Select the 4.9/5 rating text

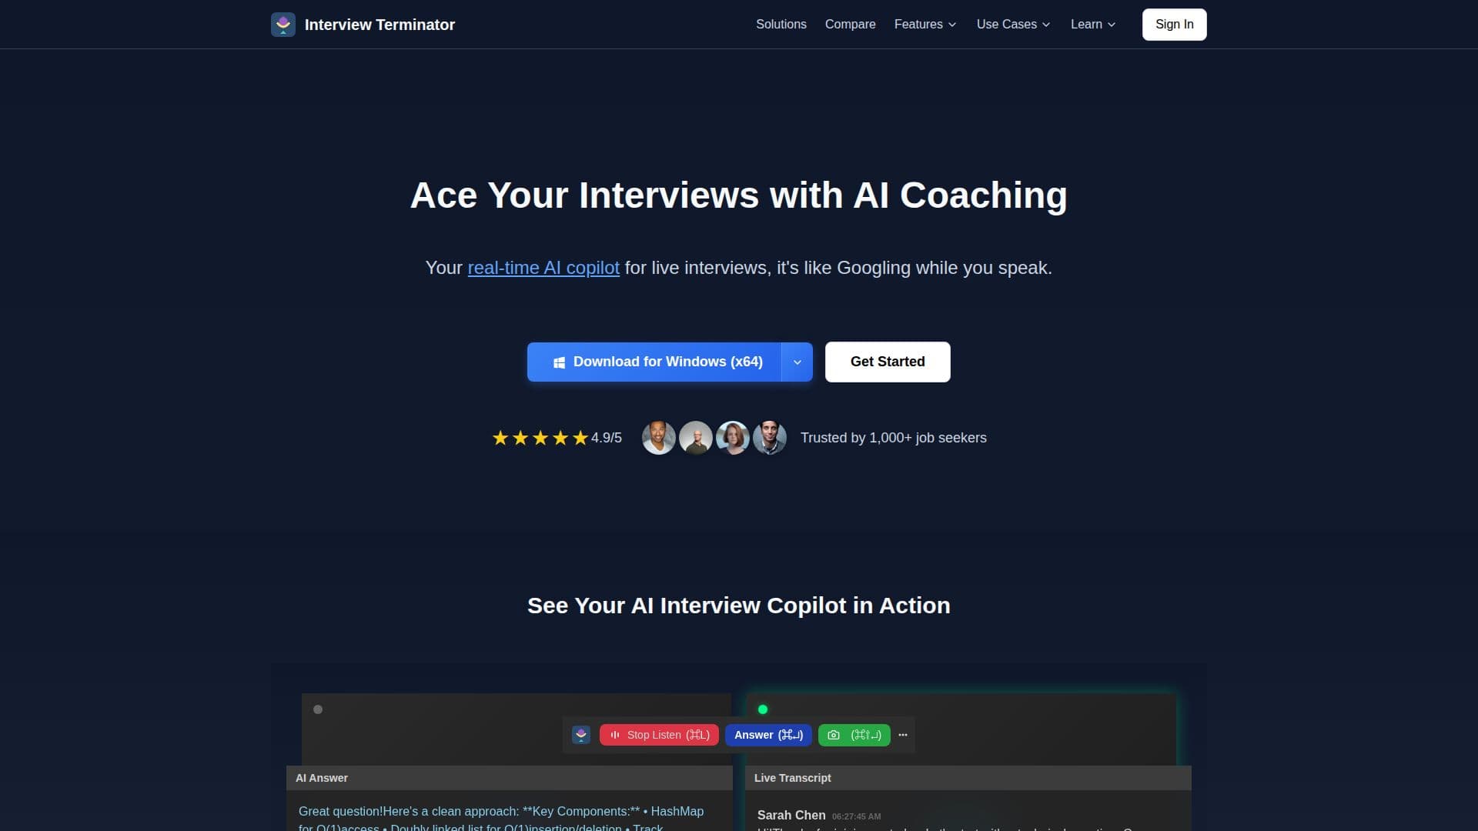tap(607, 438)
